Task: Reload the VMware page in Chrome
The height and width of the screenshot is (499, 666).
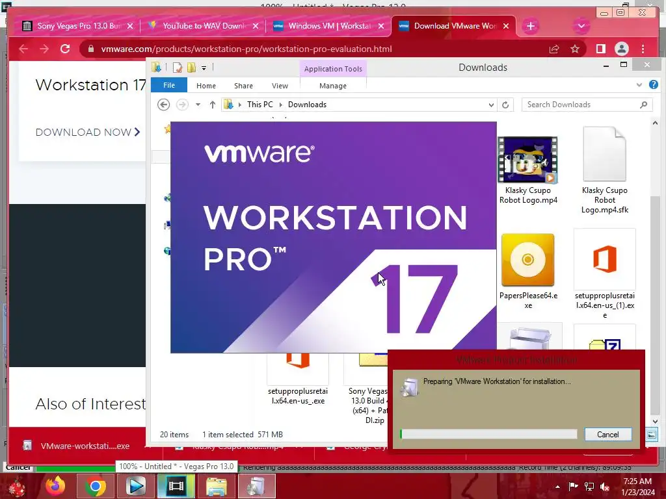Action: (65, 49)
